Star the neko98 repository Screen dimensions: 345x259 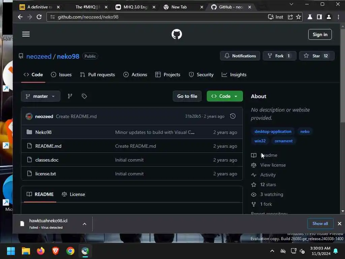pyautogui.click(x=317, y=56)
